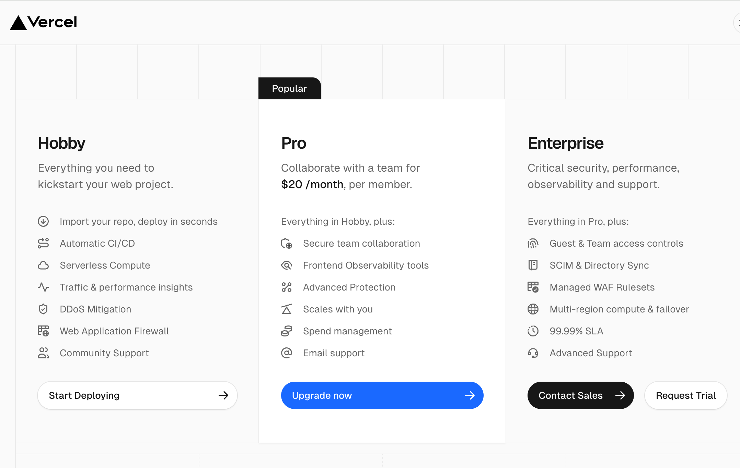Click the fingerprint icon for Guest & Team access
740x468 pixels.
pos(533,243)
